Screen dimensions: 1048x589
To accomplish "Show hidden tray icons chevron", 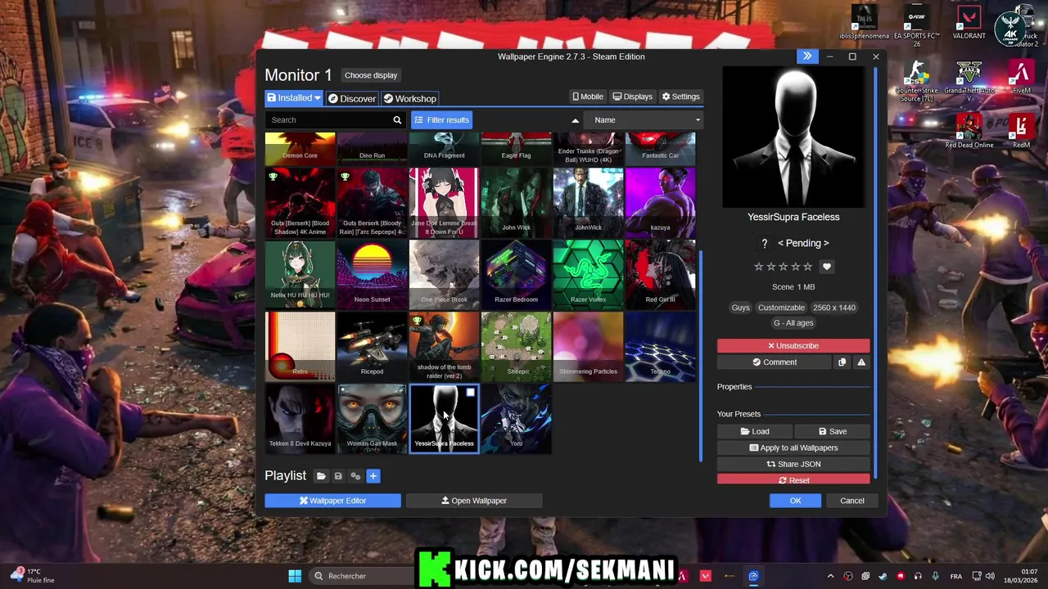I will pyautogui.click(x=830, y=577).
